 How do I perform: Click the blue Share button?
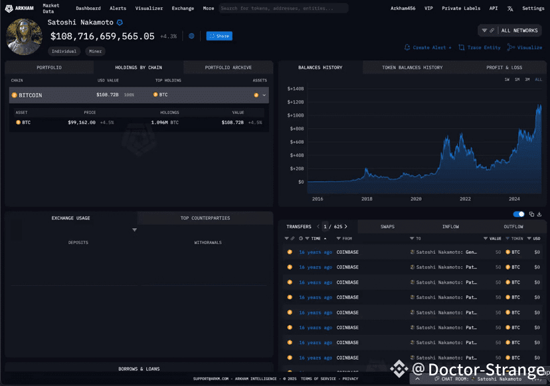(x=219, y=36)
